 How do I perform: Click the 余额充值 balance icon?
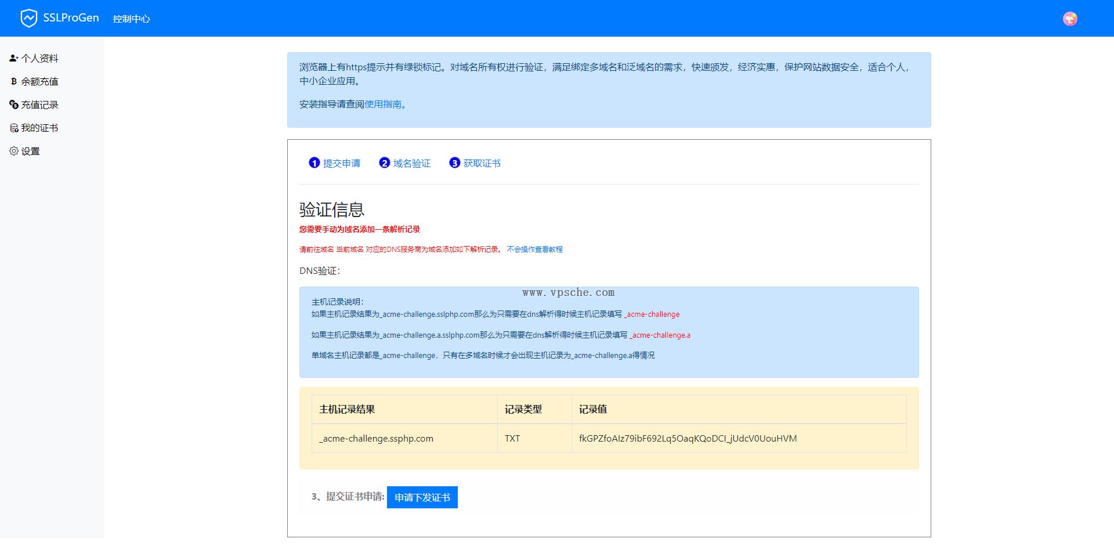tap(13, 81)
